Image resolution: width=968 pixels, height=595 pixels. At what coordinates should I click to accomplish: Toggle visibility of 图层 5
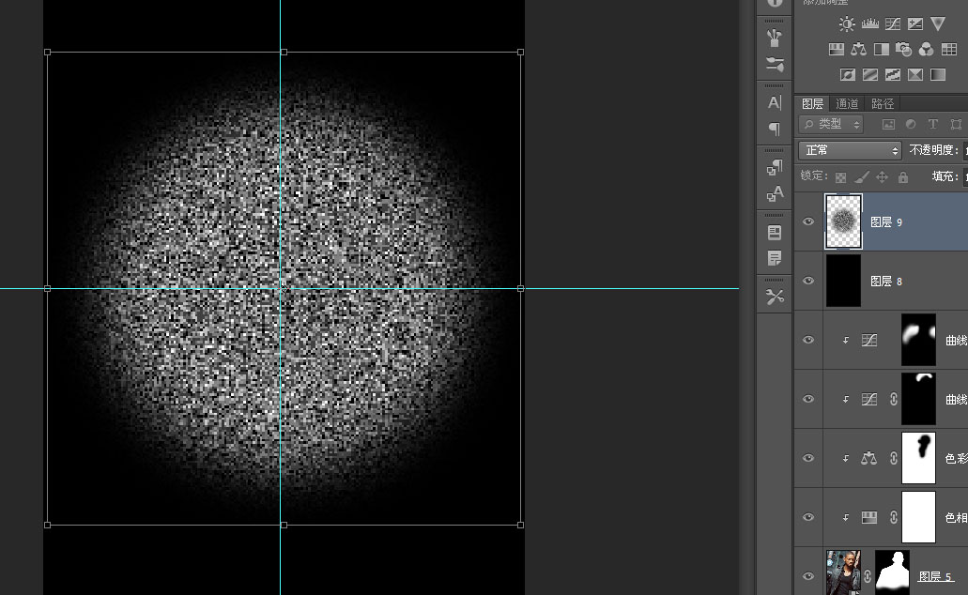(x=808, y=576)
